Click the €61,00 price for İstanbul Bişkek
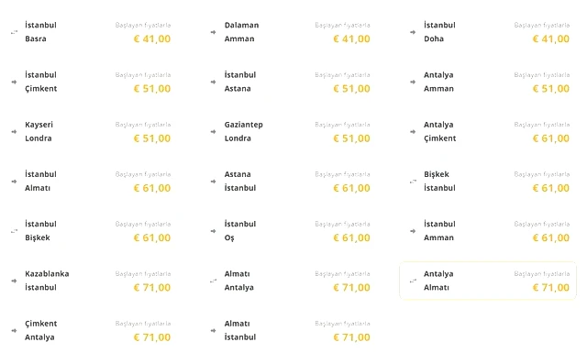This screenshot has width=587, height=353. (152, 237)
